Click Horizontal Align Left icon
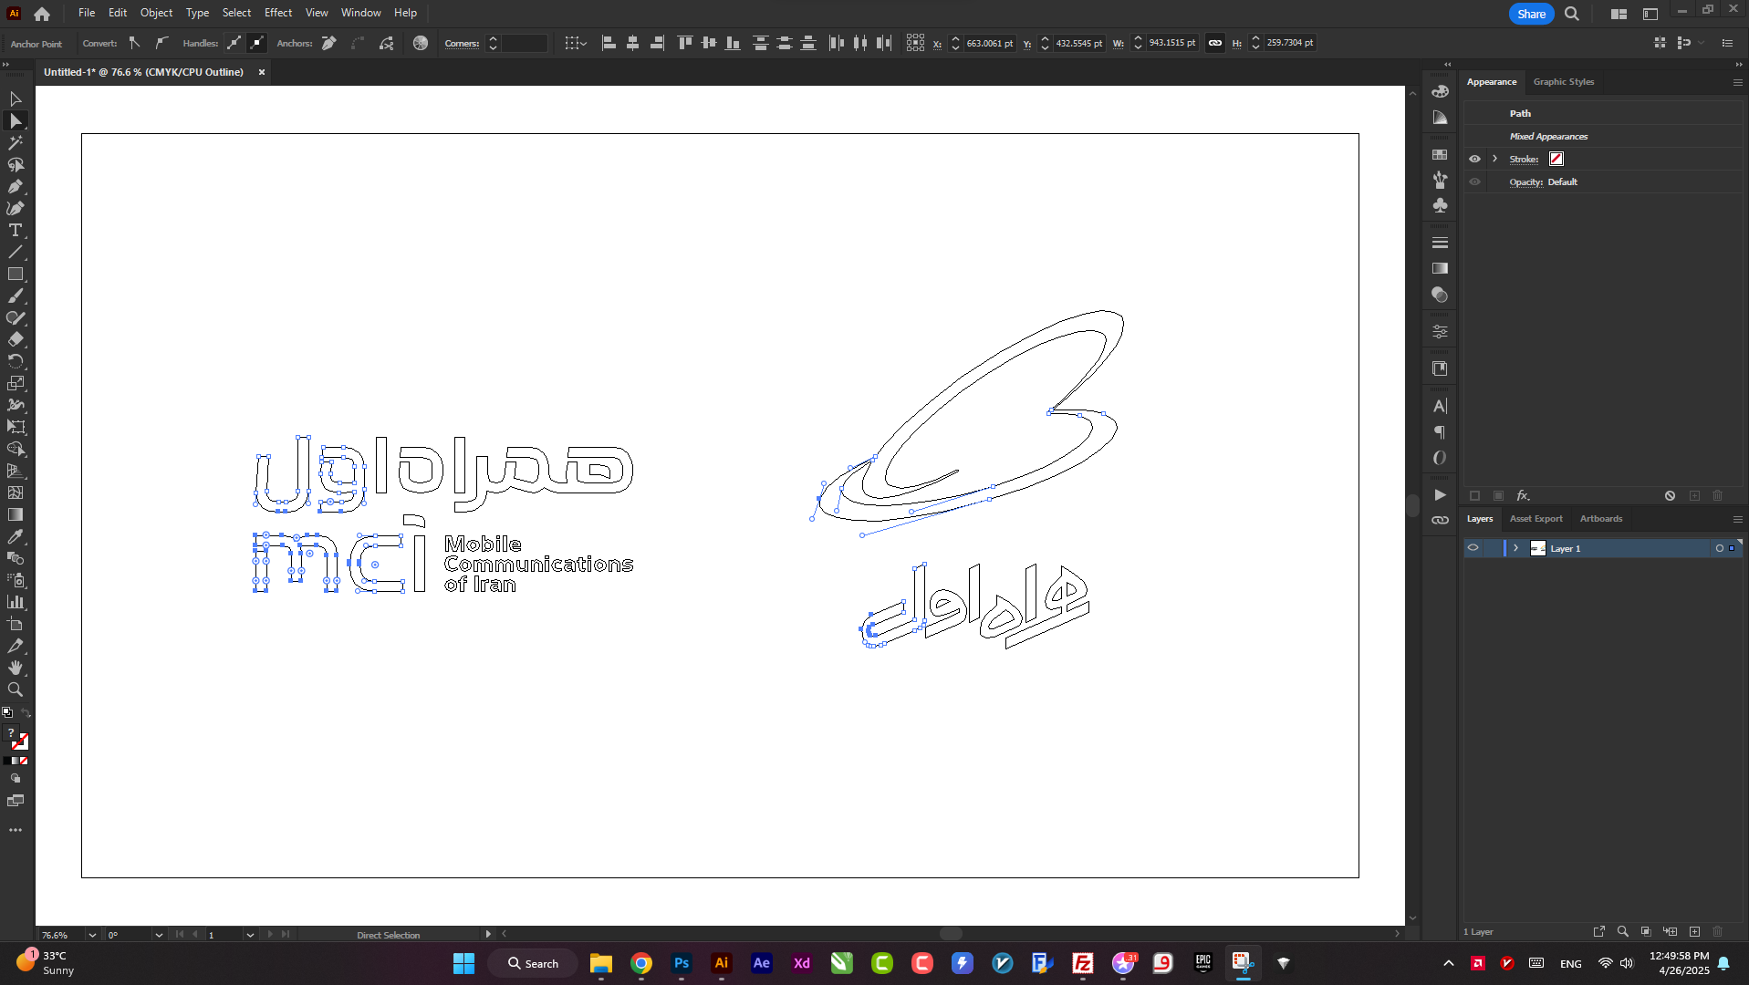 pyautogui.click(x=609, y=43)
